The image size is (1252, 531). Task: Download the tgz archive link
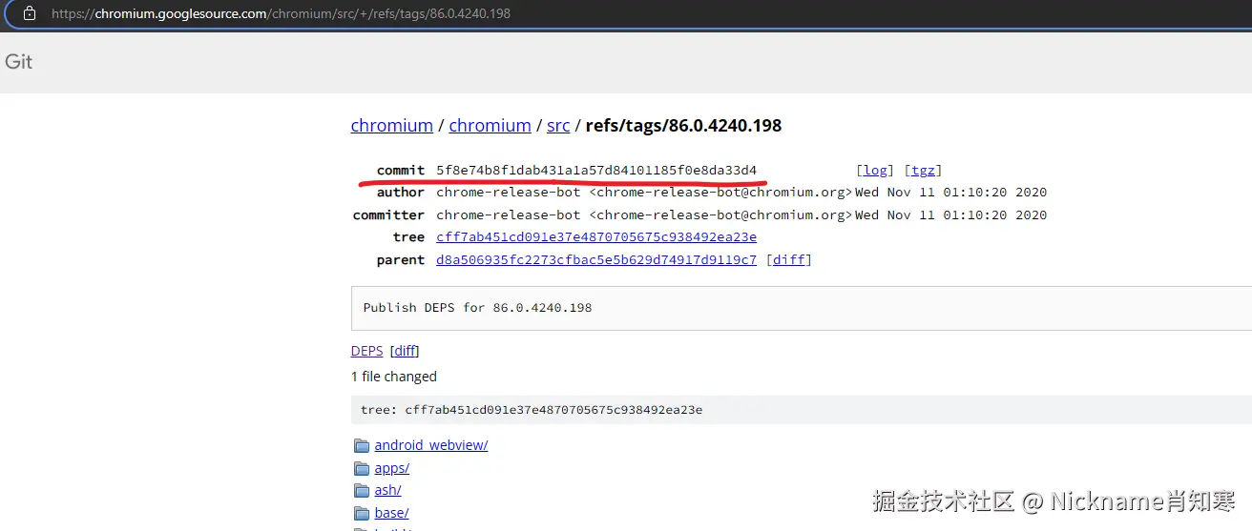pyautogui.click(x=923, y=171)
